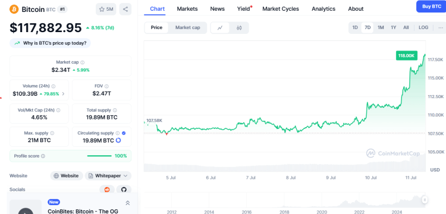The image size is (446, 214).
Task: Expand the Whitepaper dropdown
Action: [x=108, y=176]
